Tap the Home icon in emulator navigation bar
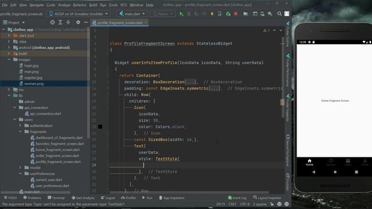Image resolution: width=372 pixels, height=209 pixels. click(x=309, y=163)
